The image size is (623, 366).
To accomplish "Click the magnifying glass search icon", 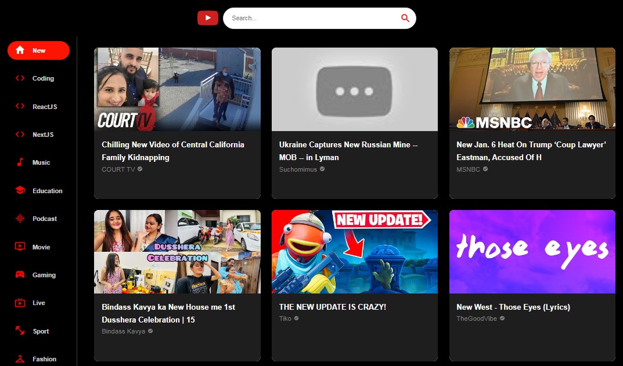I will click(x=405, y=18).
